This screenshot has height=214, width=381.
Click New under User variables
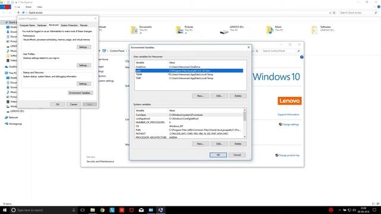(x=201, y=96)
